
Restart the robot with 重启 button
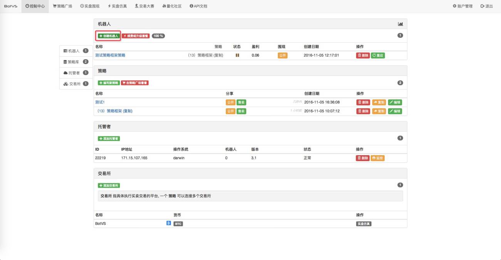point(378,55)
